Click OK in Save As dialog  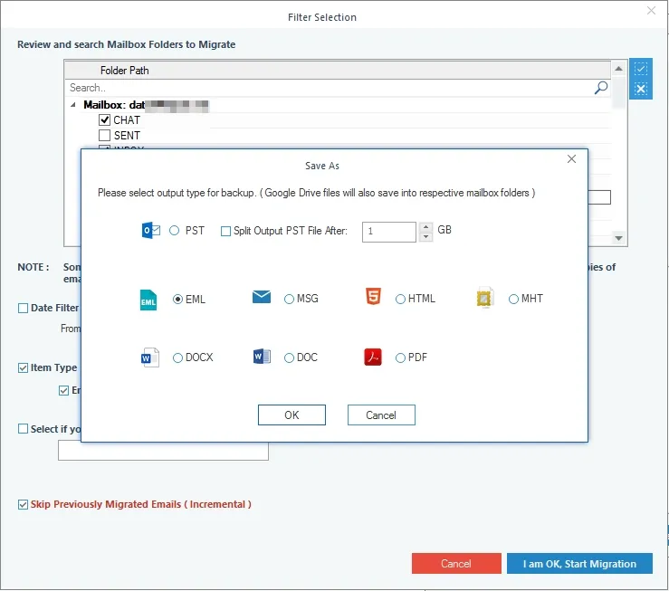pyautogui.click(x=291, y=415)
